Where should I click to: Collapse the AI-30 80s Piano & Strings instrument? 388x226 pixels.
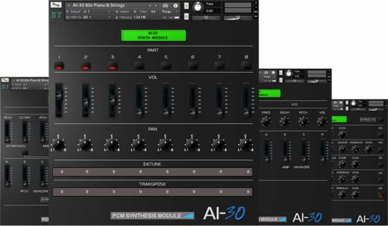coord(69,5)
